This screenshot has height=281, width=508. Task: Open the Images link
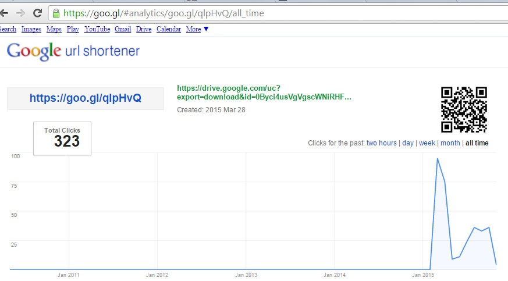31,29
